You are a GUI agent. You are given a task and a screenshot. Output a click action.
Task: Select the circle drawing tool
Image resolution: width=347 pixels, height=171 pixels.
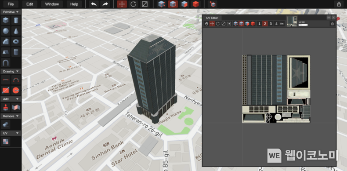(x=16, y=91)
